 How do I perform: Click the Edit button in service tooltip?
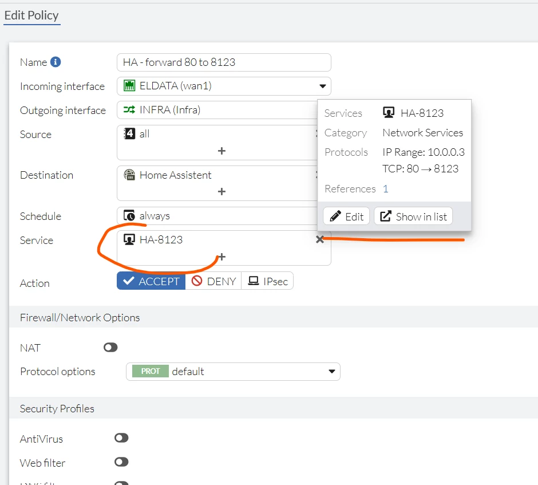point(346,216)
